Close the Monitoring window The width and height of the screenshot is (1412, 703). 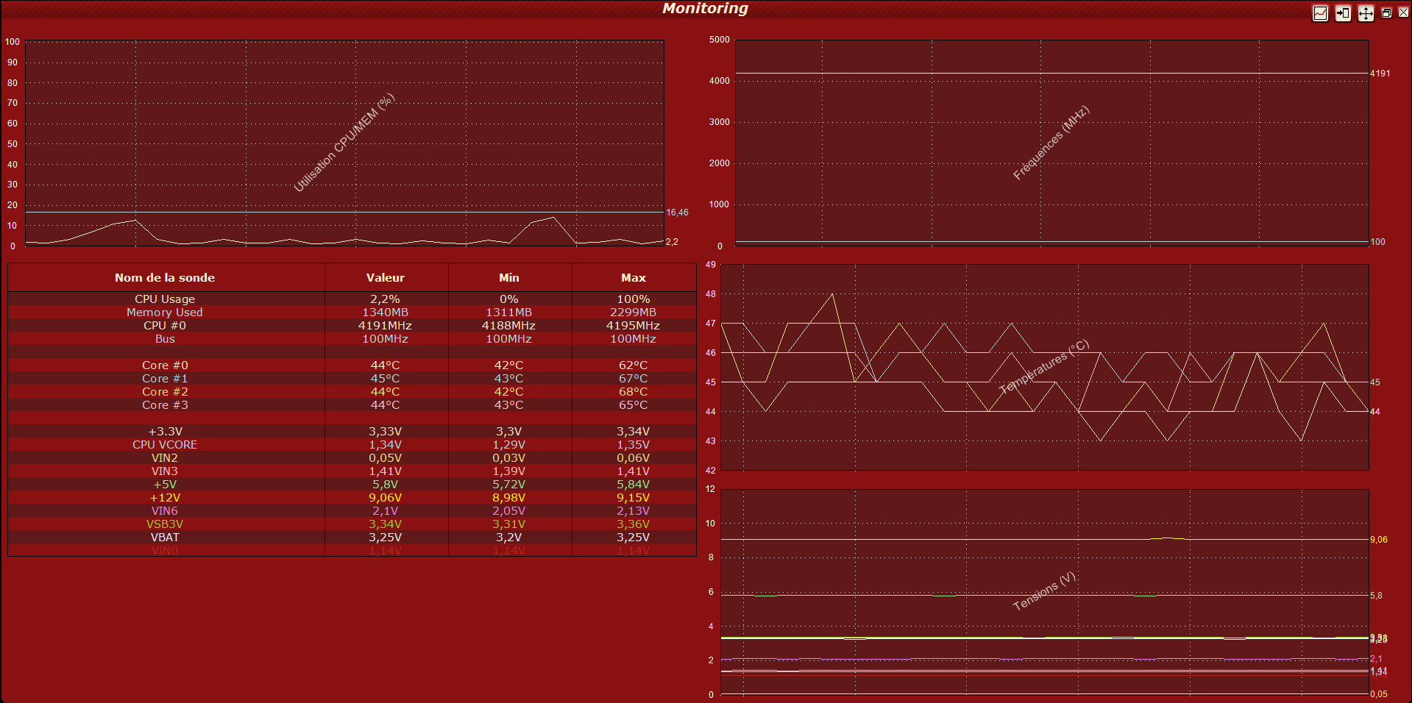[1403, 13]
